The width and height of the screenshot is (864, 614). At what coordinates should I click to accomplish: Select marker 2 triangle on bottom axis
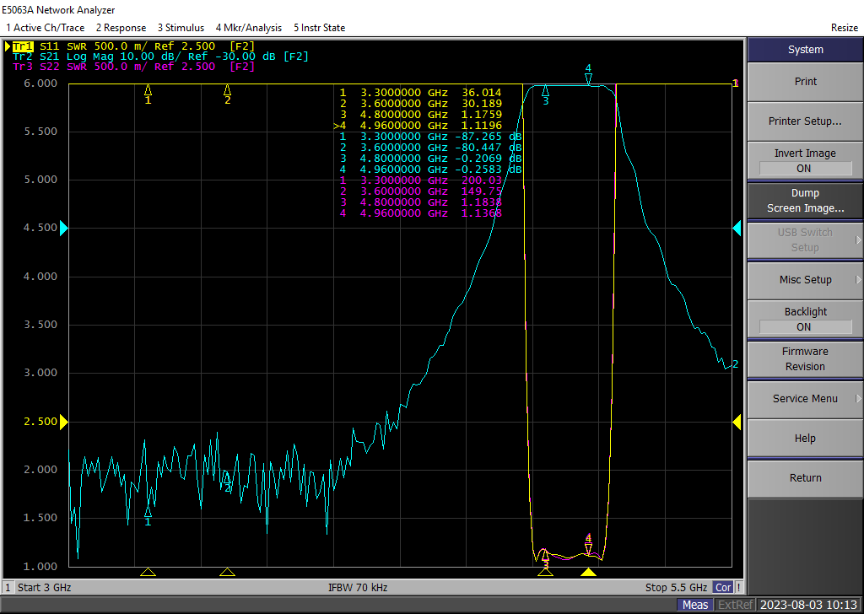[227, 572]
